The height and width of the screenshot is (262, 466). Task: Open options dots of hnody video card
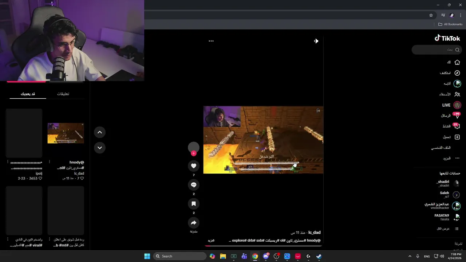click(50, 162)
